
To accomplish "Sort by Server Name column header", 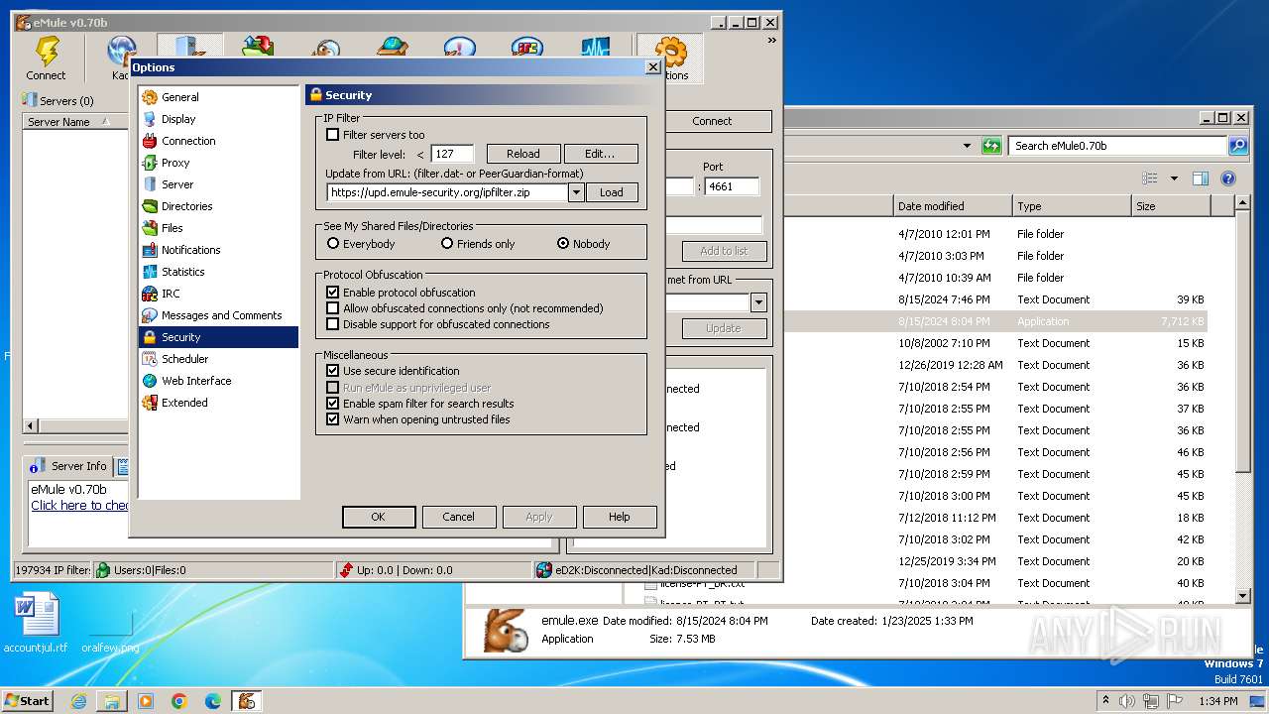I will (74, 122).
